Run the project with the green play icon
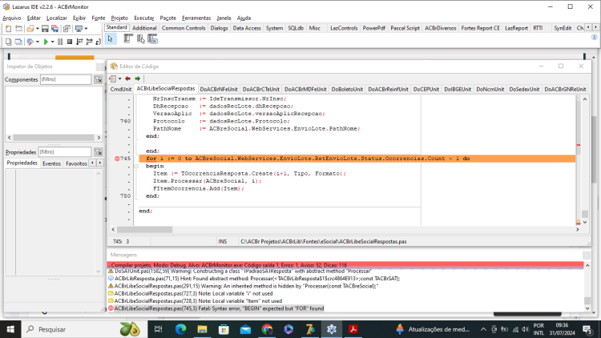This screenshot has width=601, height=338. [x=46, y=42]
